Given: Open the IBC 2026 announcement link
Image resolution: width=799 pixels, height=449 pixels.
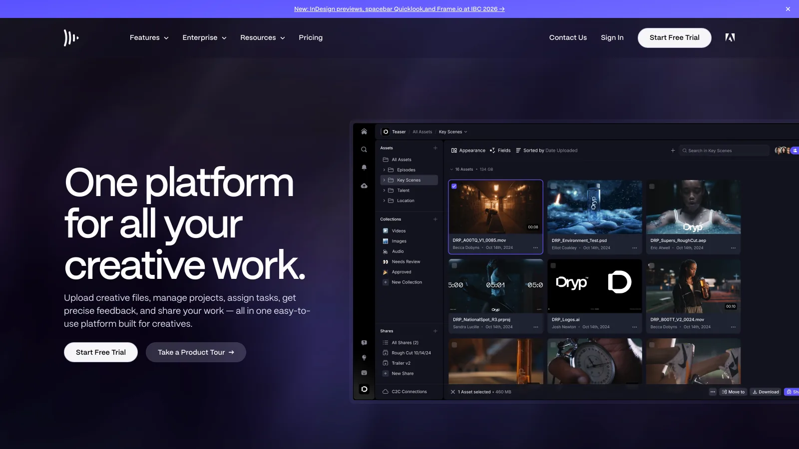Looking at the screenshot, I should (x=399, y=9).
